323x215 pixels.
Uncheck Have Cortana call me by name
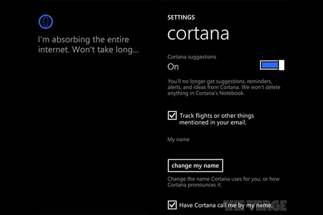[172, 205]
